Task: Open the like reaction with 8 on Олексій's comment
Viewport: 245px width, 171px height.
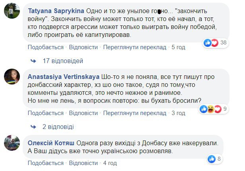Action: (x=215, y=159)
